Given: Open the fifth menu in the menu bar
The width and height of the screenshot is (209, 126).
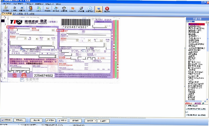Looking at the screenshot, I should click(49, 4).
